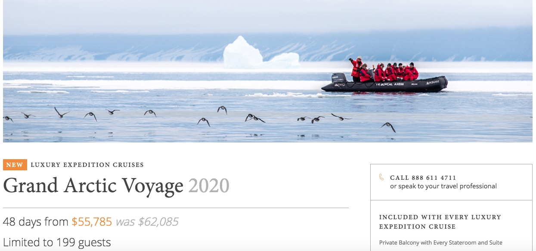The image size is (536, 251).
Task: Call 888 611 4711 phone number link
Action: pyautogui.click(x=423, y=178)
